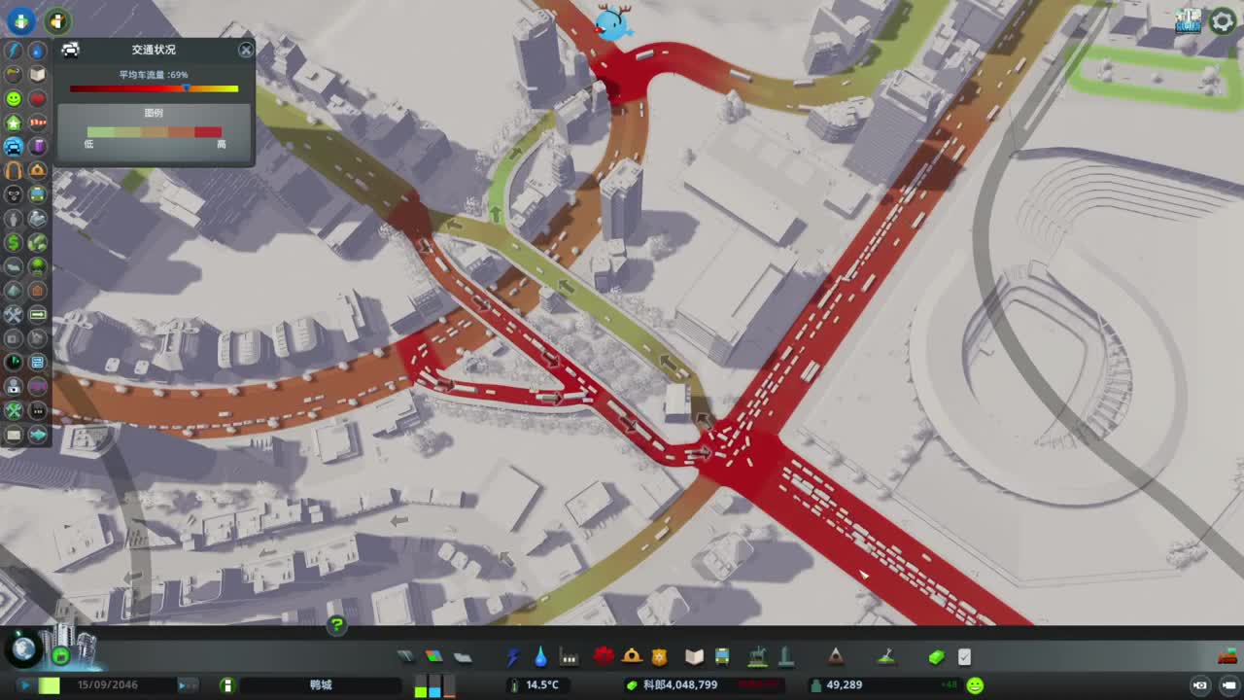The image size is (1244, 700).
Task: Open the Fire Department build menu
Action: click(x=632, y=656)
